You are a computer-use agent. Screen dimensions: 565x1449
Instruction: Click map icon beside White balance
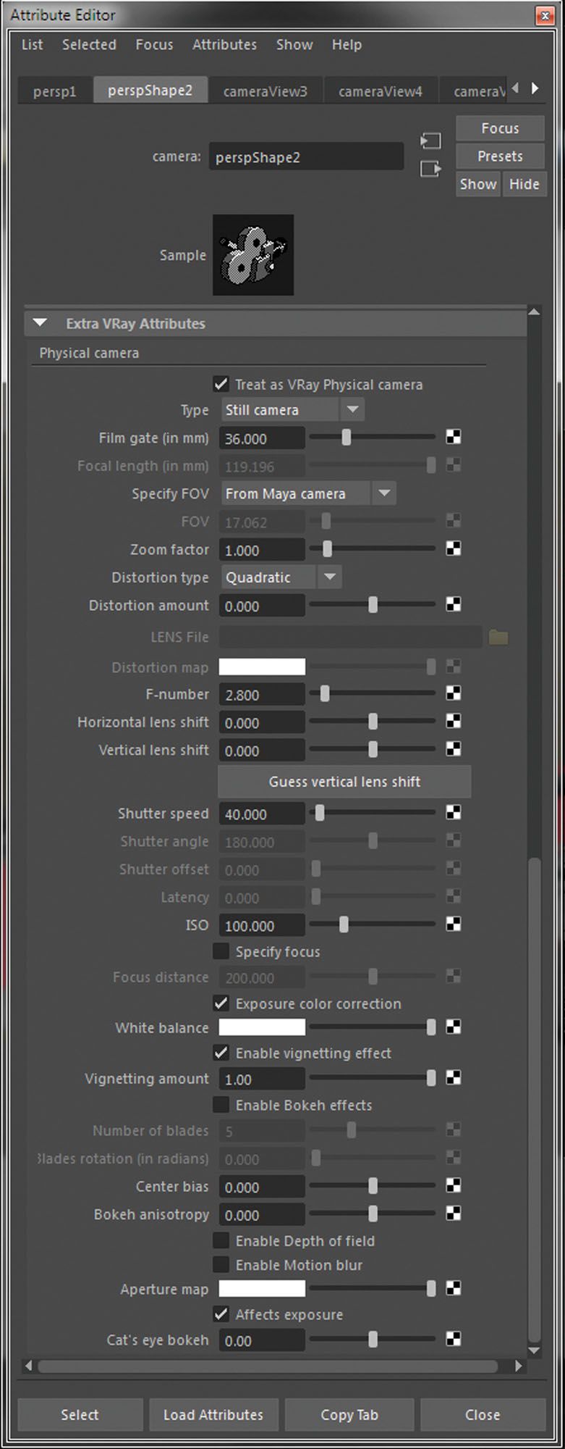(x=454, y=1027)
